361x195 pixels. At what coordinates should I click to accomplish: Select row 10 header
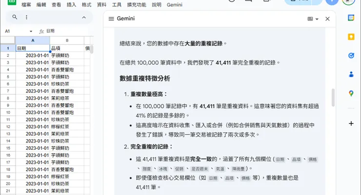[x=8, y=112]
